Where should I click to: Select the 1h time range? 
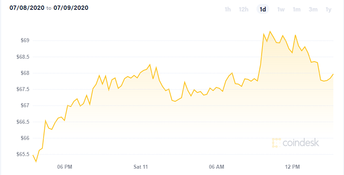(228, 9)
